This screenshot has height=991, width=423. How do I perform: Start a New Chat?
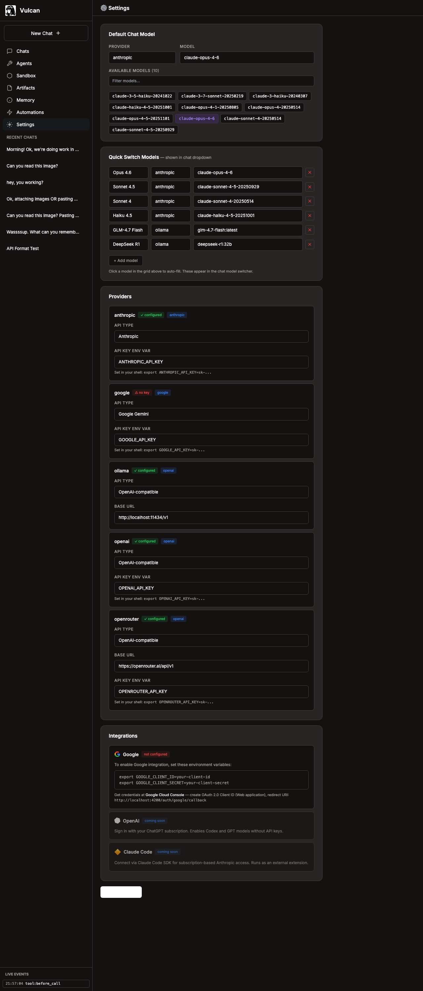tap(46, 33)
